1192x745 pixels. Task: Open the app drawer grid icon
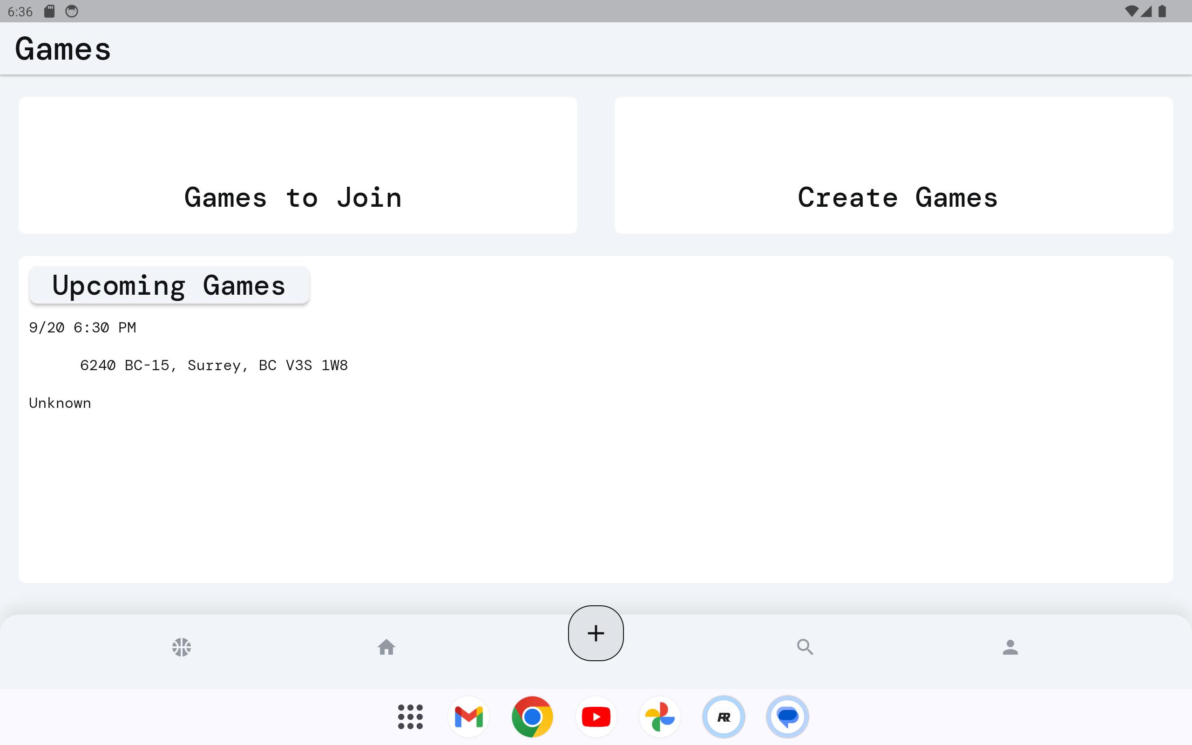[410, 717]
